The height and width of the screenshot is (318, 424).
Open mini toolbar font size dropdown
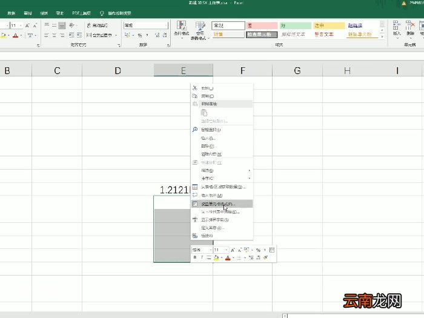227,250
